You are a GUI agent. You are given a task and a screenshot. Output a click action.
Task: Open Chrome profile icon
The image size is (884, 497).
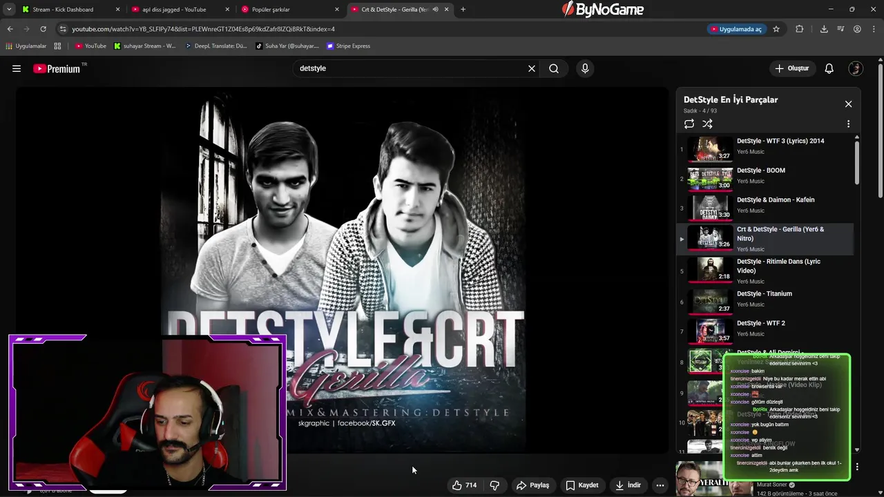tap(857, 29)
